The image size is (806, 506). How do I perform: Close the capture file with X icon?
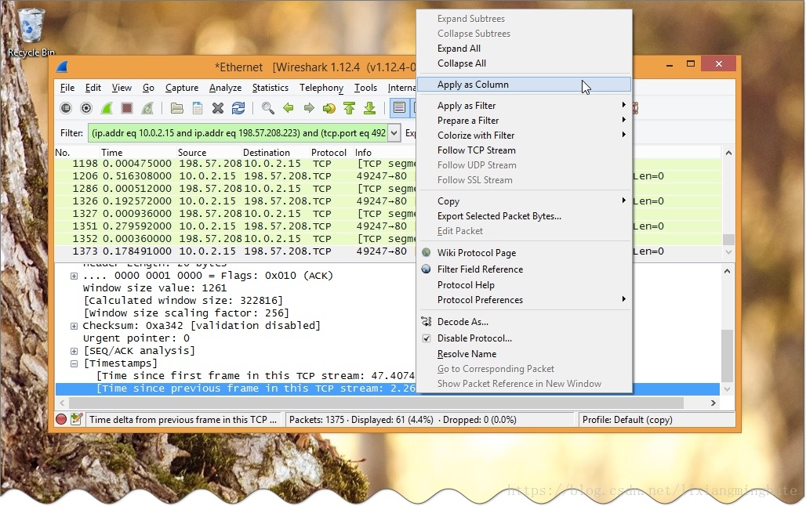tap(218, 108)
